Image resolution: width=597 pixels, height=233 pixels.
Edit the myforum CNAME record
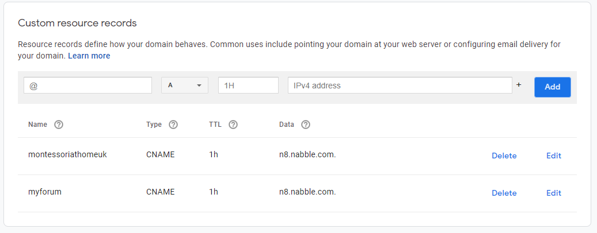[553, 193]
